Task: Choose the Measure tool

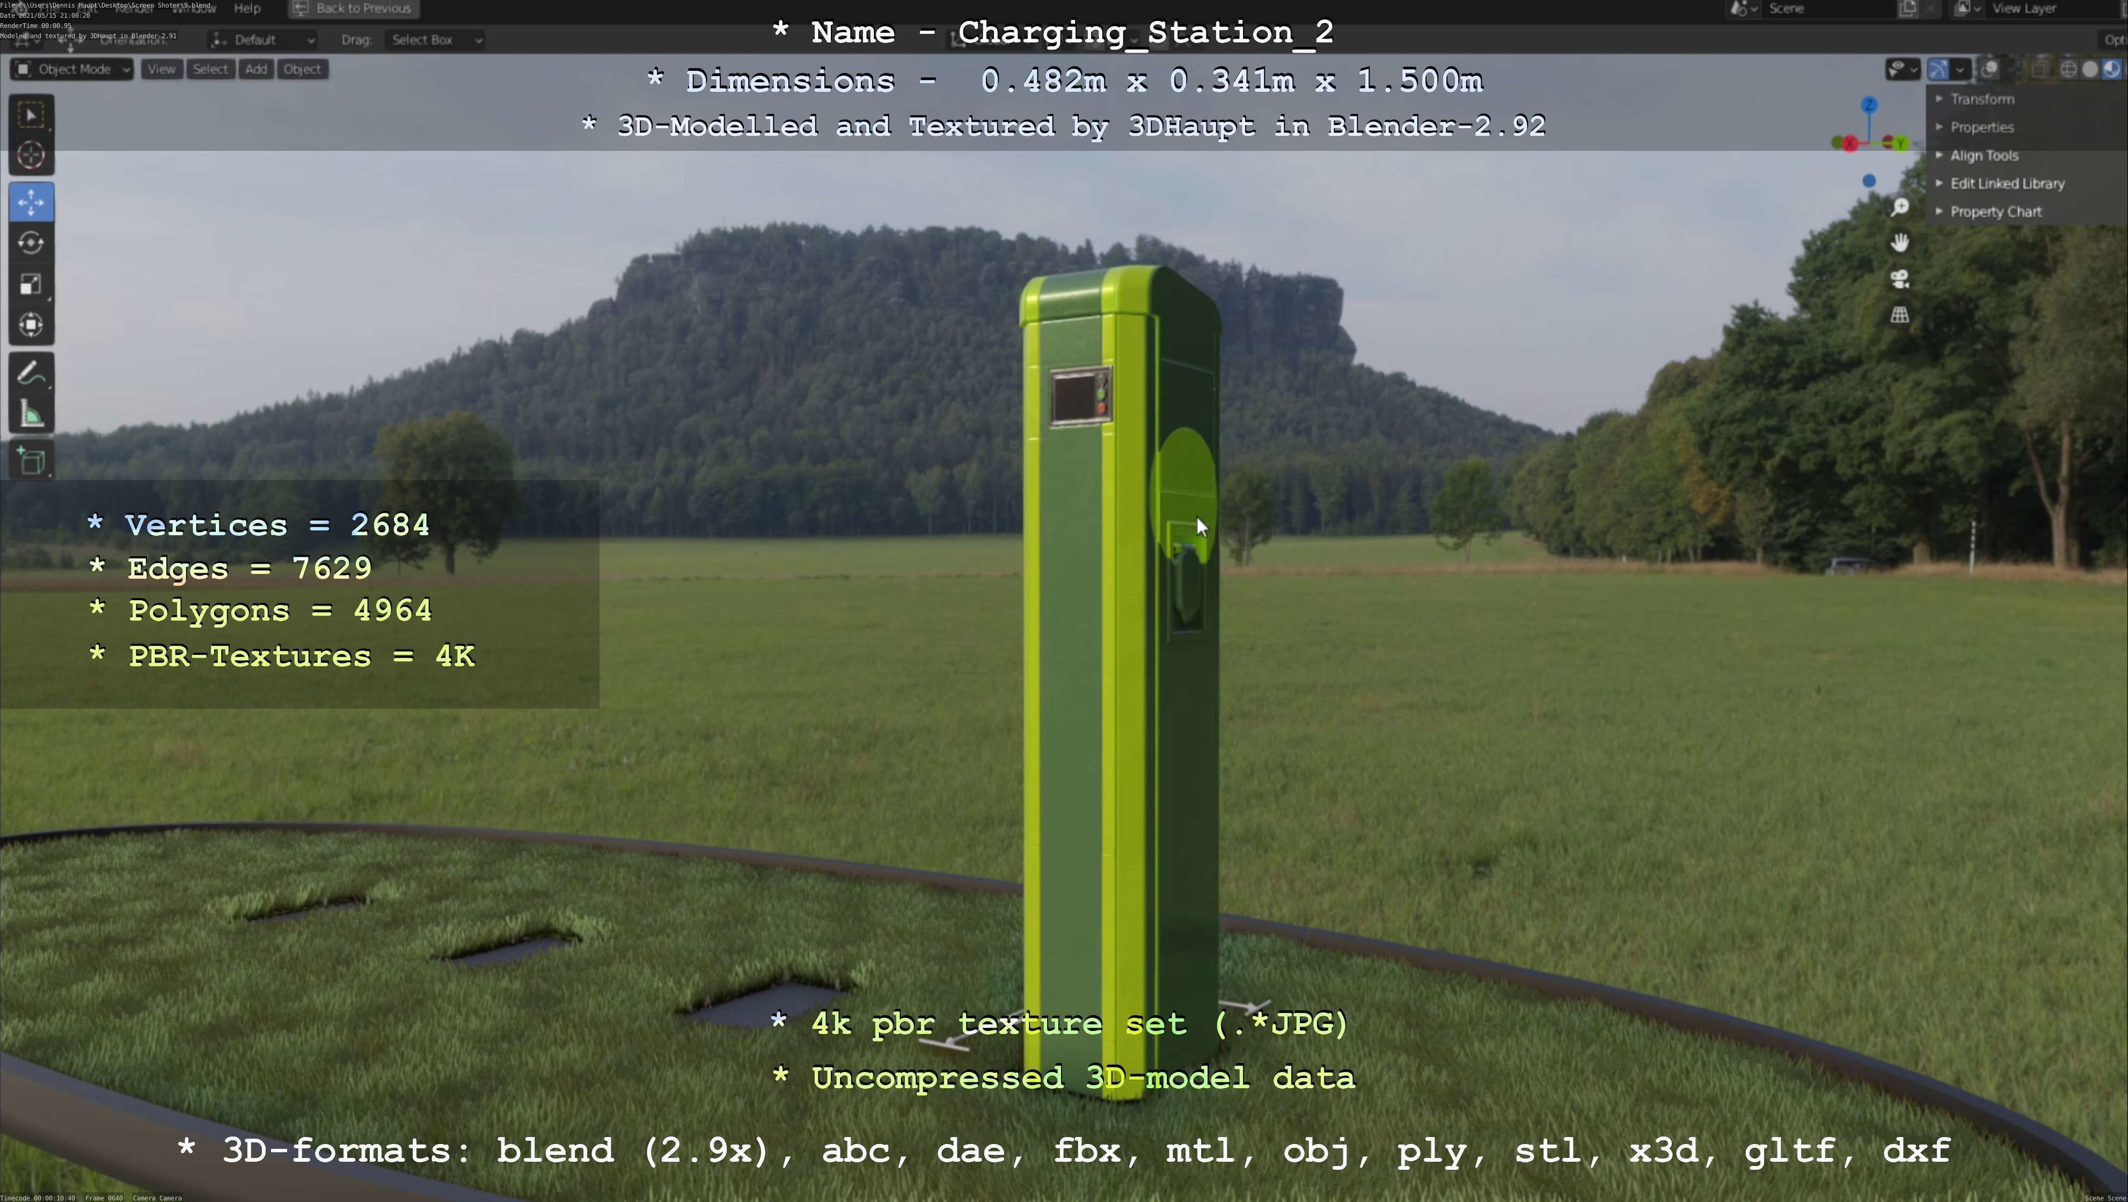Action: (31, 414)
